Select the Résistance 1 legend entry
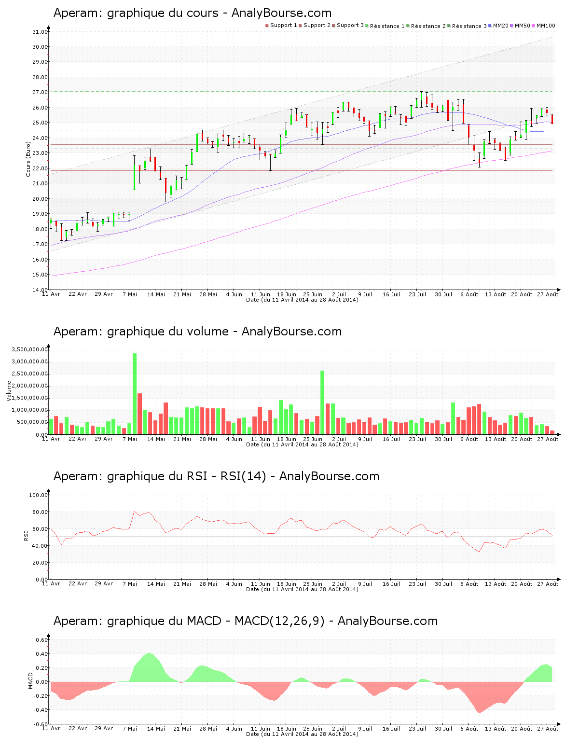This screenshot has width=579, height=748. pos(385,26)
